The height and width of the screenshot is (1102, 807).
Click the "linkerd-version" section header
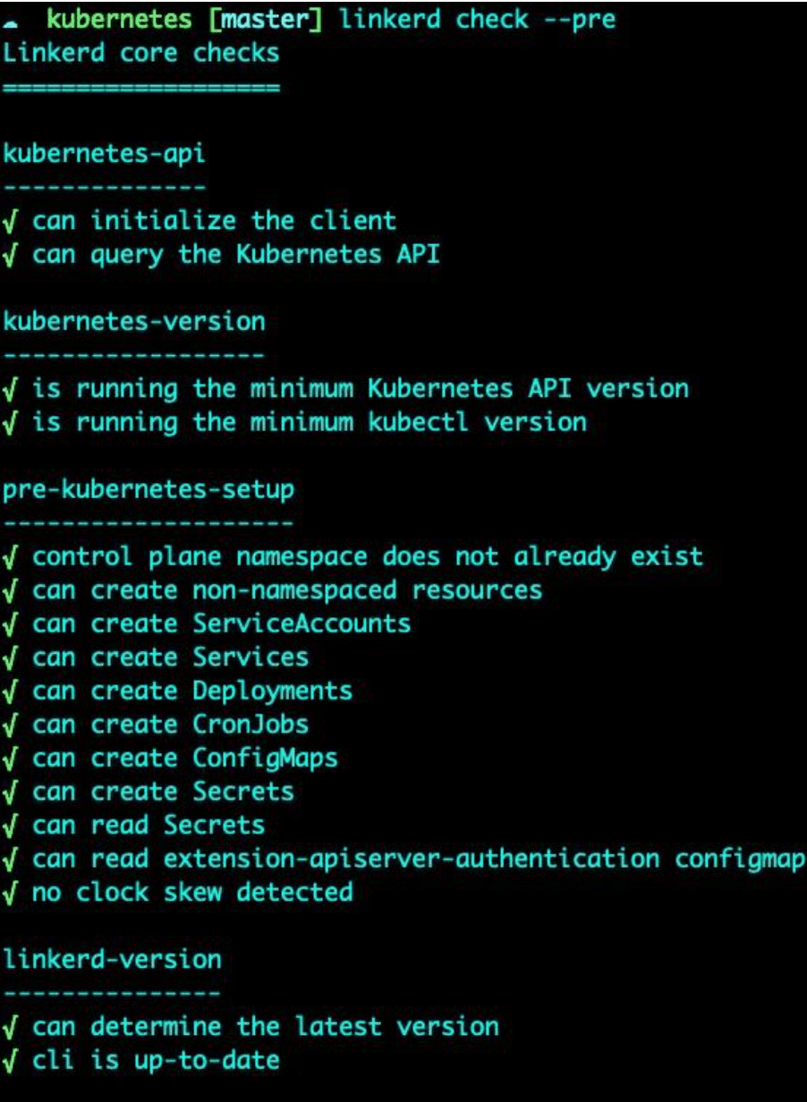[112, 960]
